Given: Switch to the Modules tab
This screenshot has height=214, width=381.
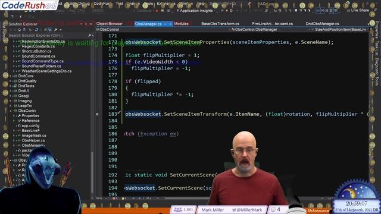Looking at the screenshot, I should coord(181,24).
